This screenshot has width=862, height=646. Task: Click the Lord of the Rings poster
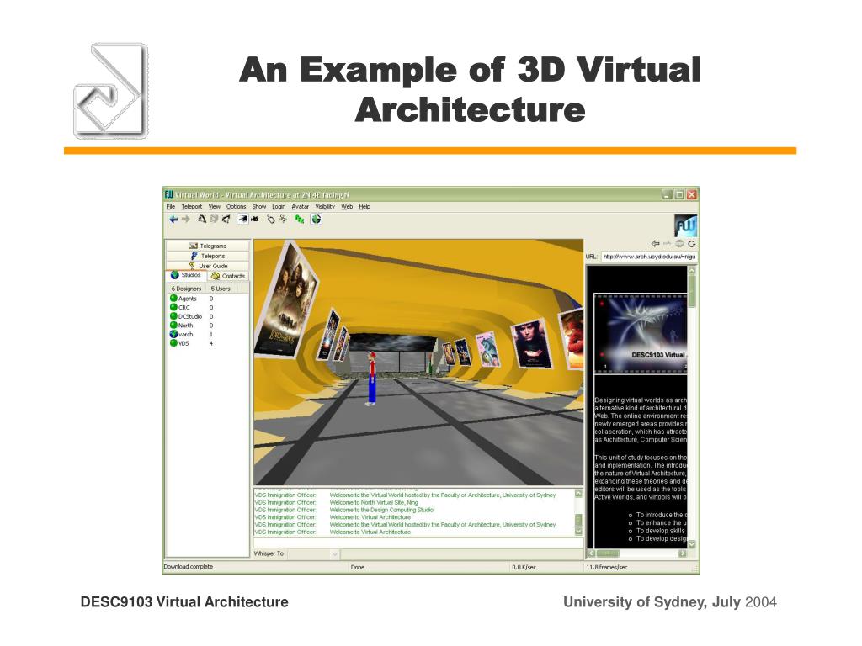click(x=287, y=302)
